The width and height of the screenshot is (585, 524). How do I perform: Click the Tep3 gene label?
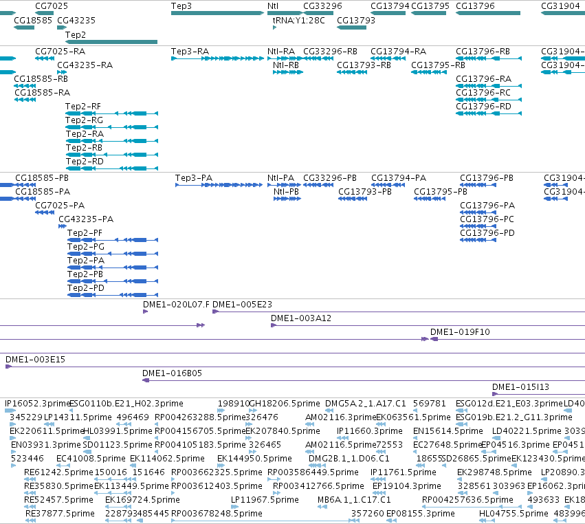(181, 6)
